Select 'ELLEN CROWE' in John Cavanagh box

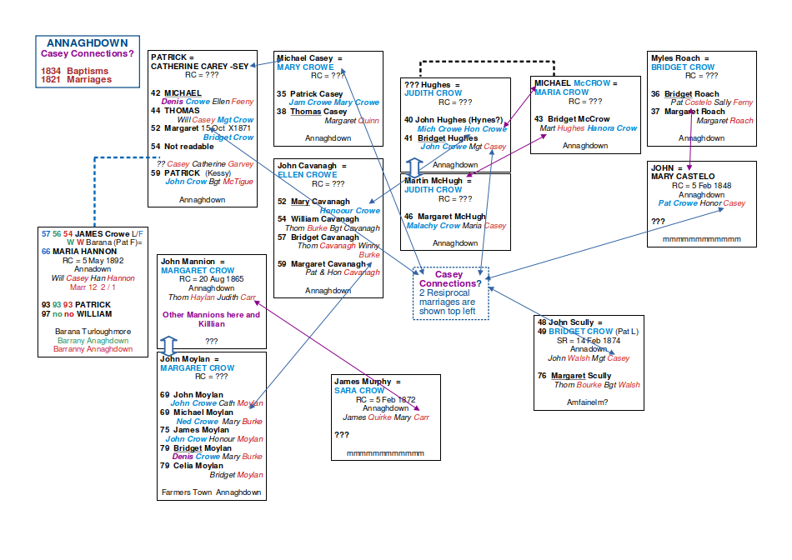pos(308,175)
